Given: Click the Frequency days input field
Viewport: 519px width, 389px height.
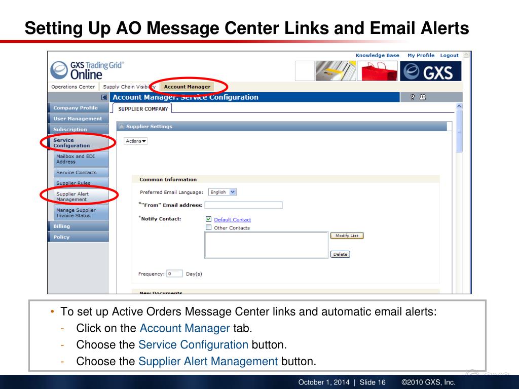Looking at the screenshot, I should (x=174, y=274).
